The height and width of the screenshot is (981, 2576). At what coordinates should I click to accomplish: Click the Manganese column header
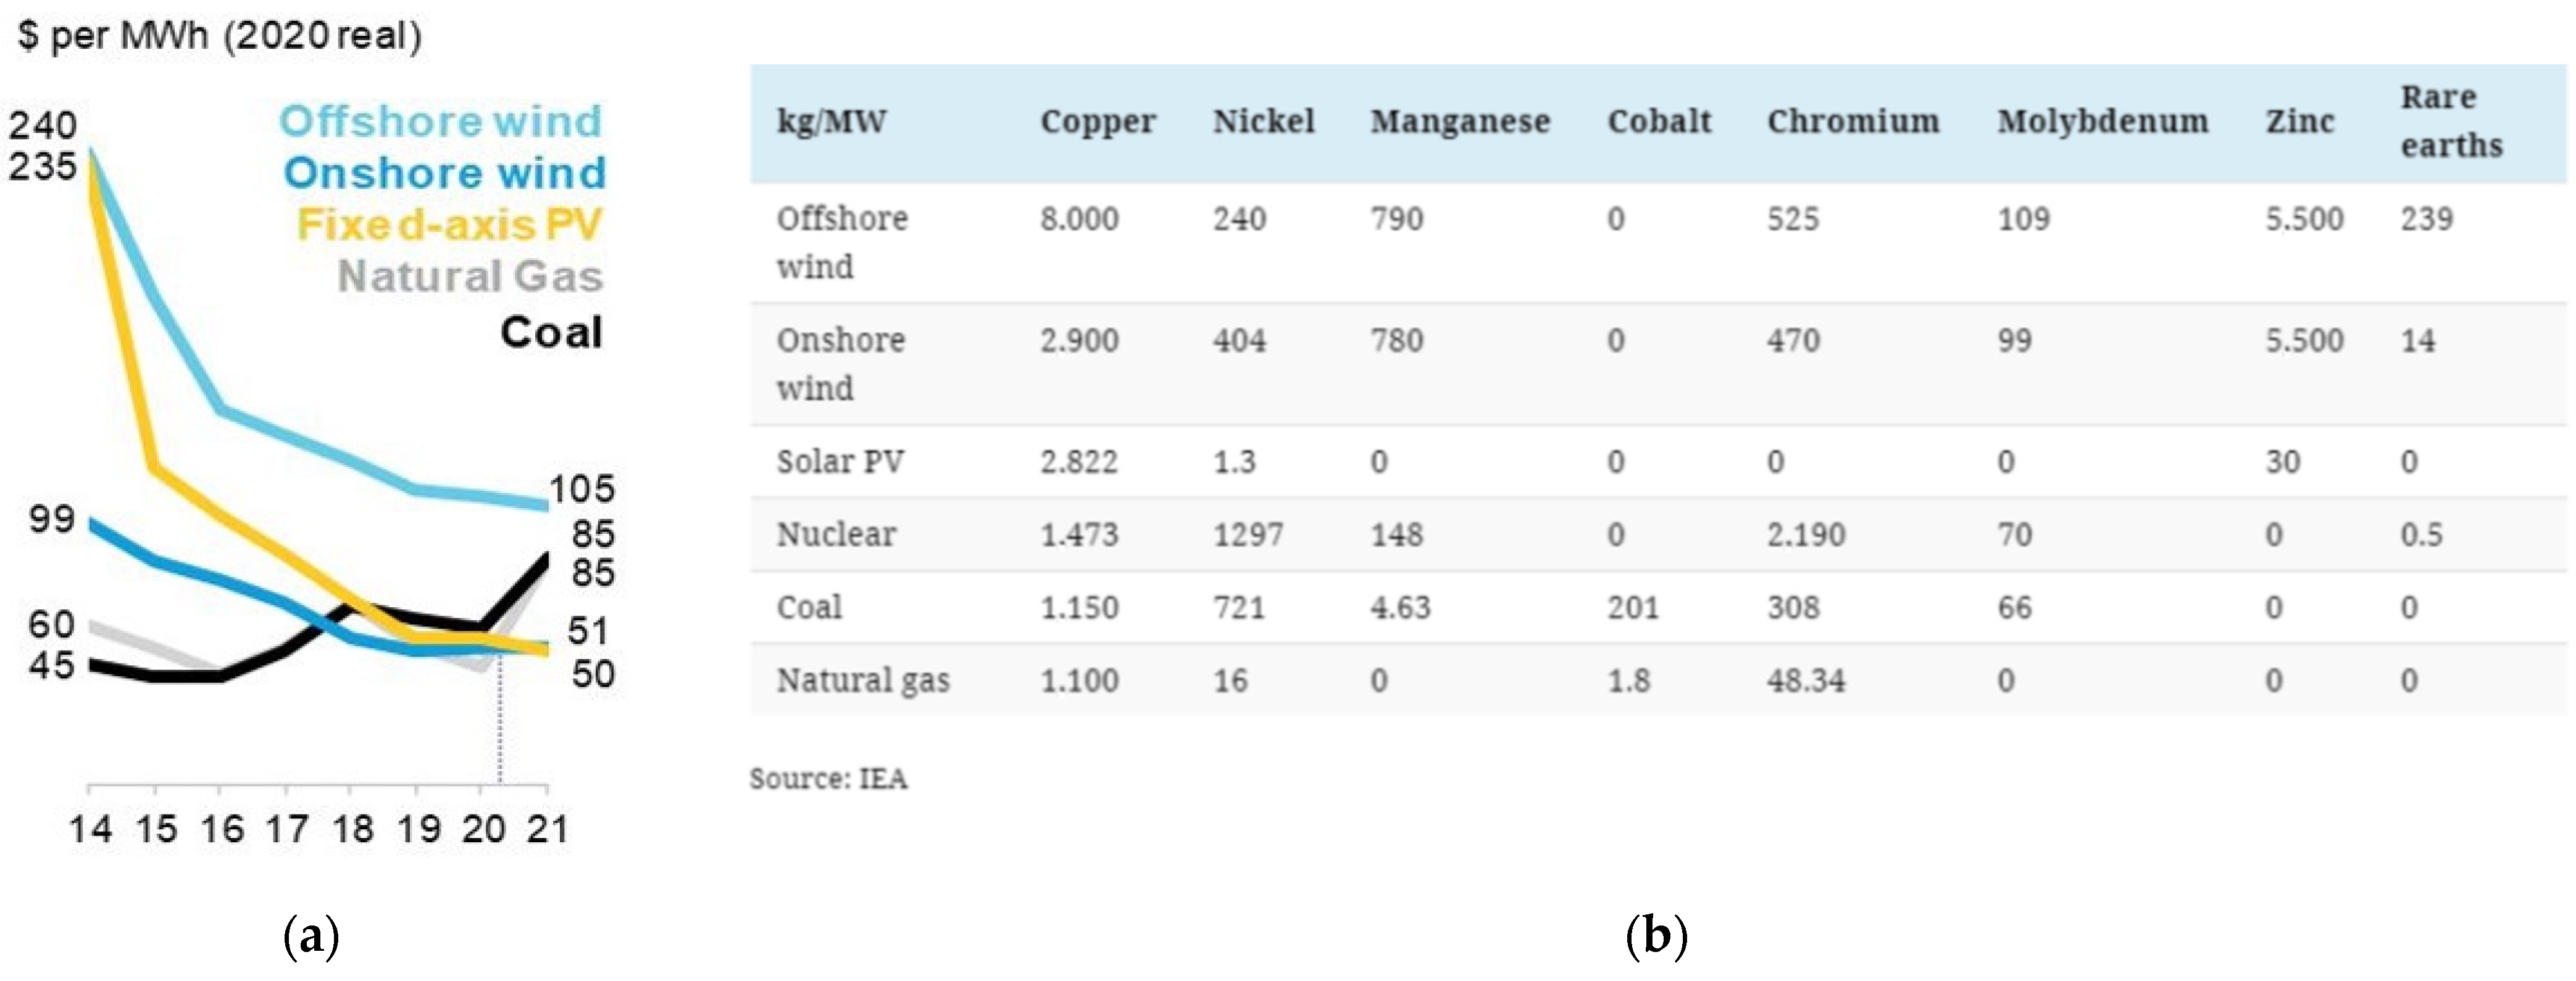pos(1459,122)
